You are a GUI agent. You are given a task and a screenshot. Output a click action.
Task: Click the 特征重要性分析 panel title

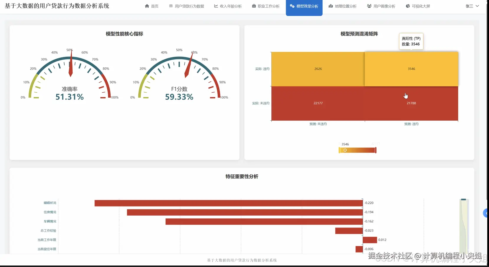(242, 176)
